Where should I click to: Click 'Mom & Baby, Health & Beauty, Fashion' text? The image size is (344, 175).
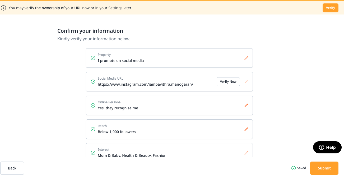(132, 155)
